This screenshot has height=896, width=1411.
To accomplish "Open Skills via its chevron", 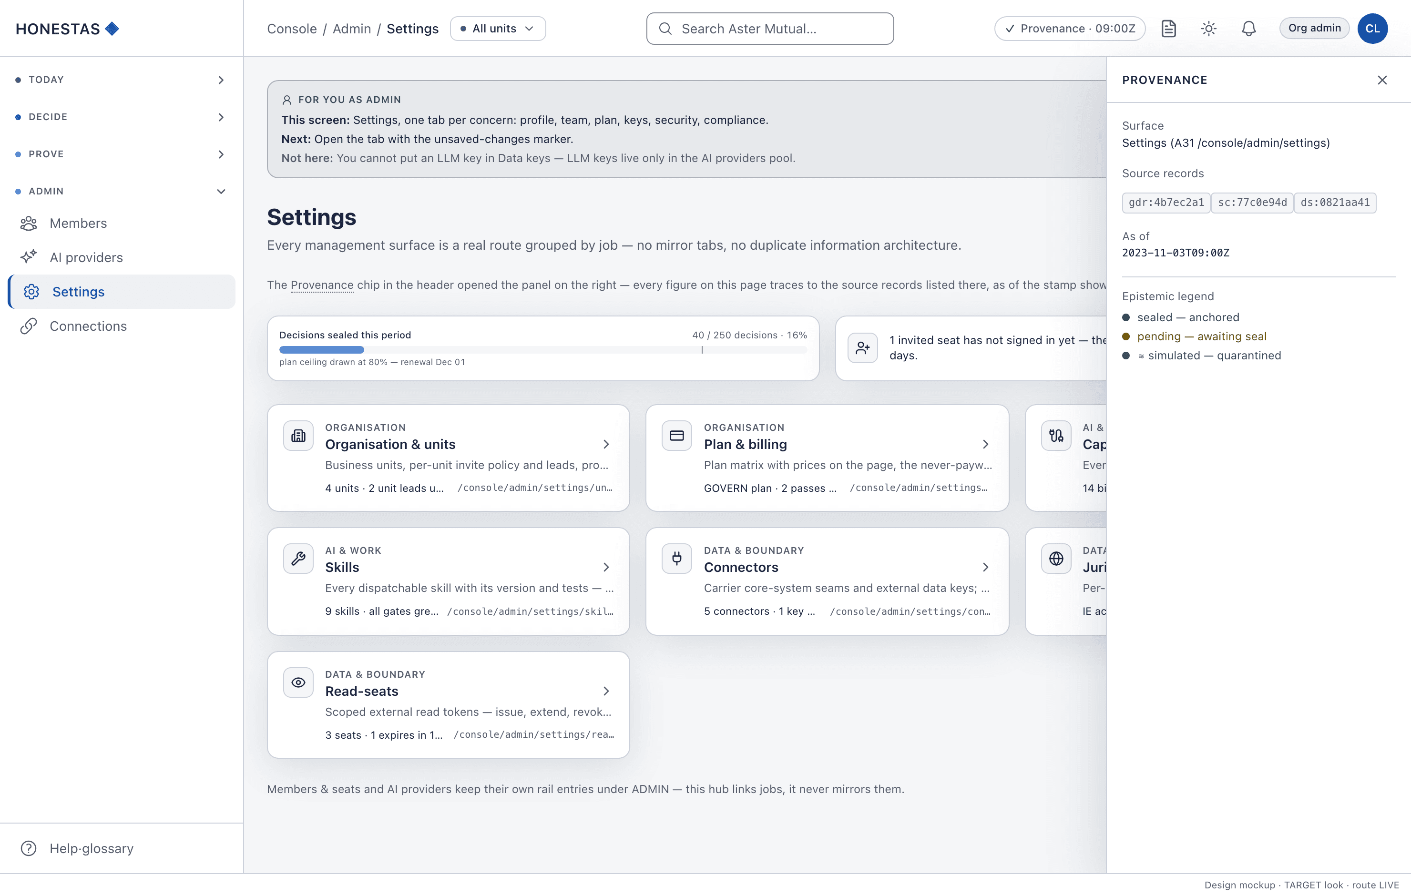I will (606, 567).
